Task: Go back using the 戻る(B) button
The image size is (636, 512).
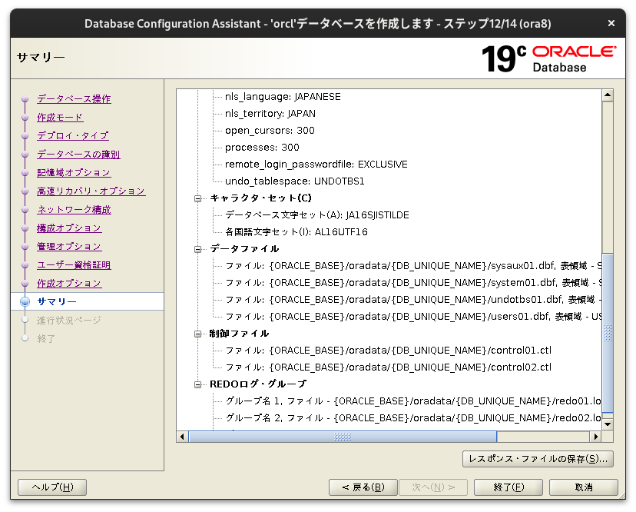Action: [x=363, y=487]
